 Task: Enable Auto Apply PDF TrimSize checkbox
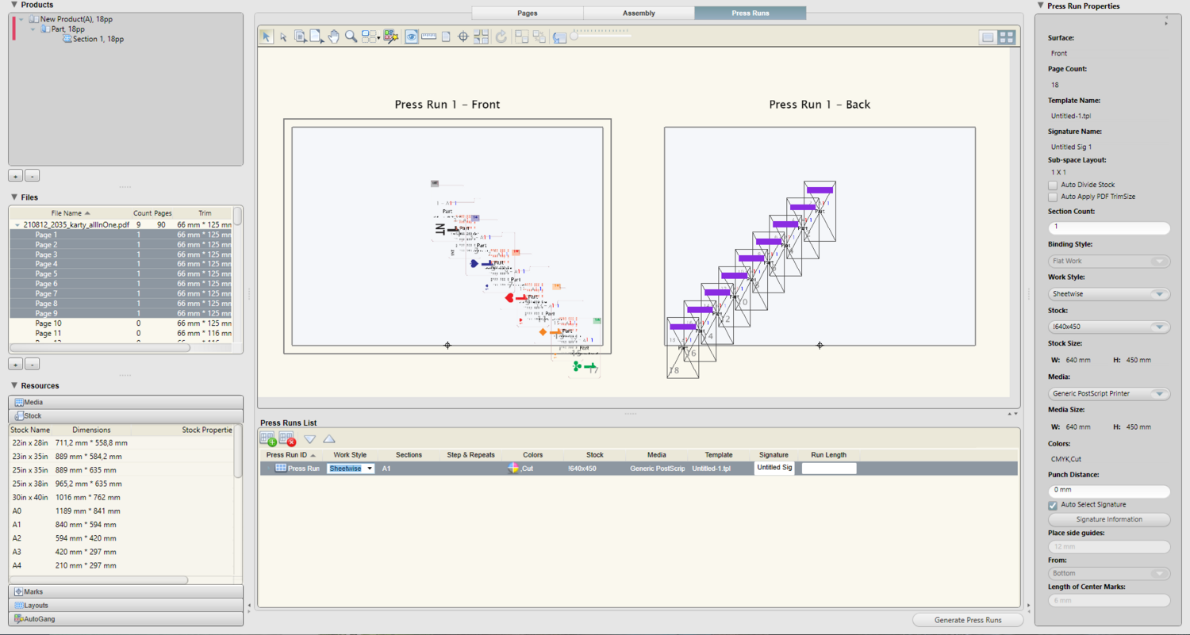point(1053,197)
